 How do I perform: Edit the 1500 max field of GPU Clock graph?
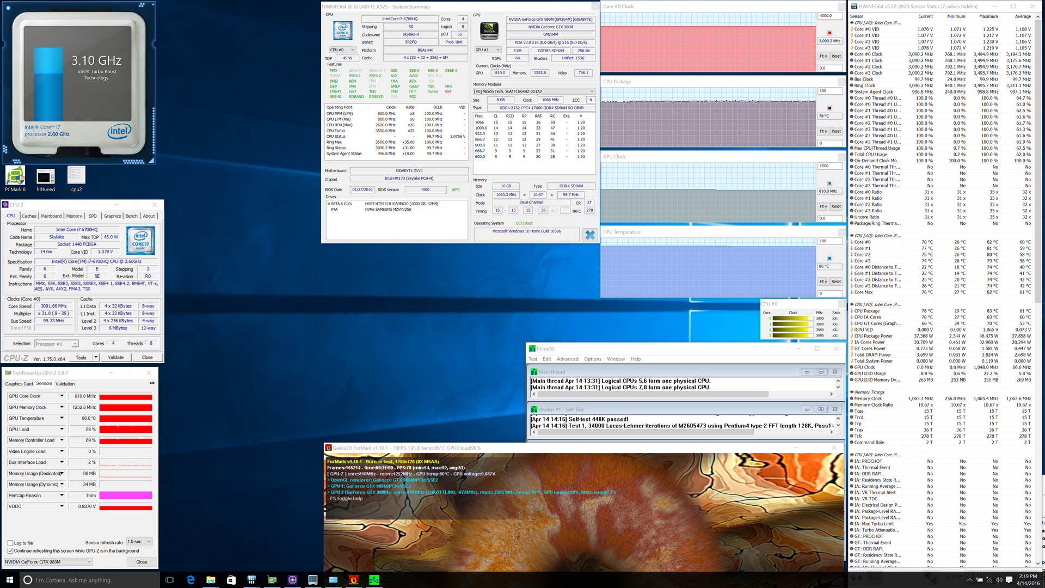click(x=830, y=166)
